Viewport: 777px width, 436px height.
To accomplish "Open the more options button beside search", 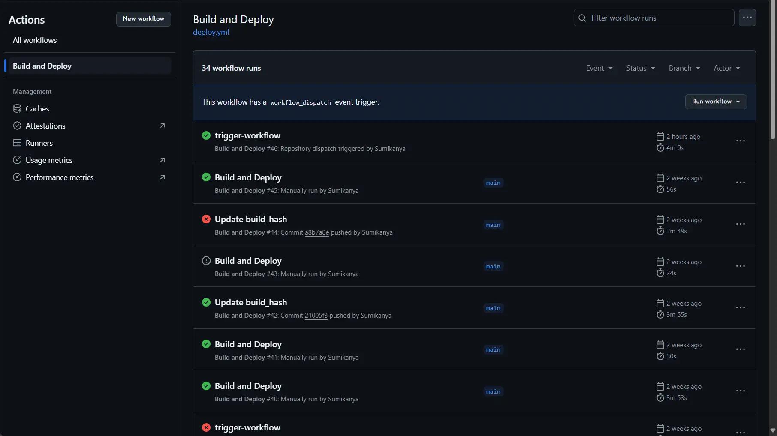I will tap(747, 18).
